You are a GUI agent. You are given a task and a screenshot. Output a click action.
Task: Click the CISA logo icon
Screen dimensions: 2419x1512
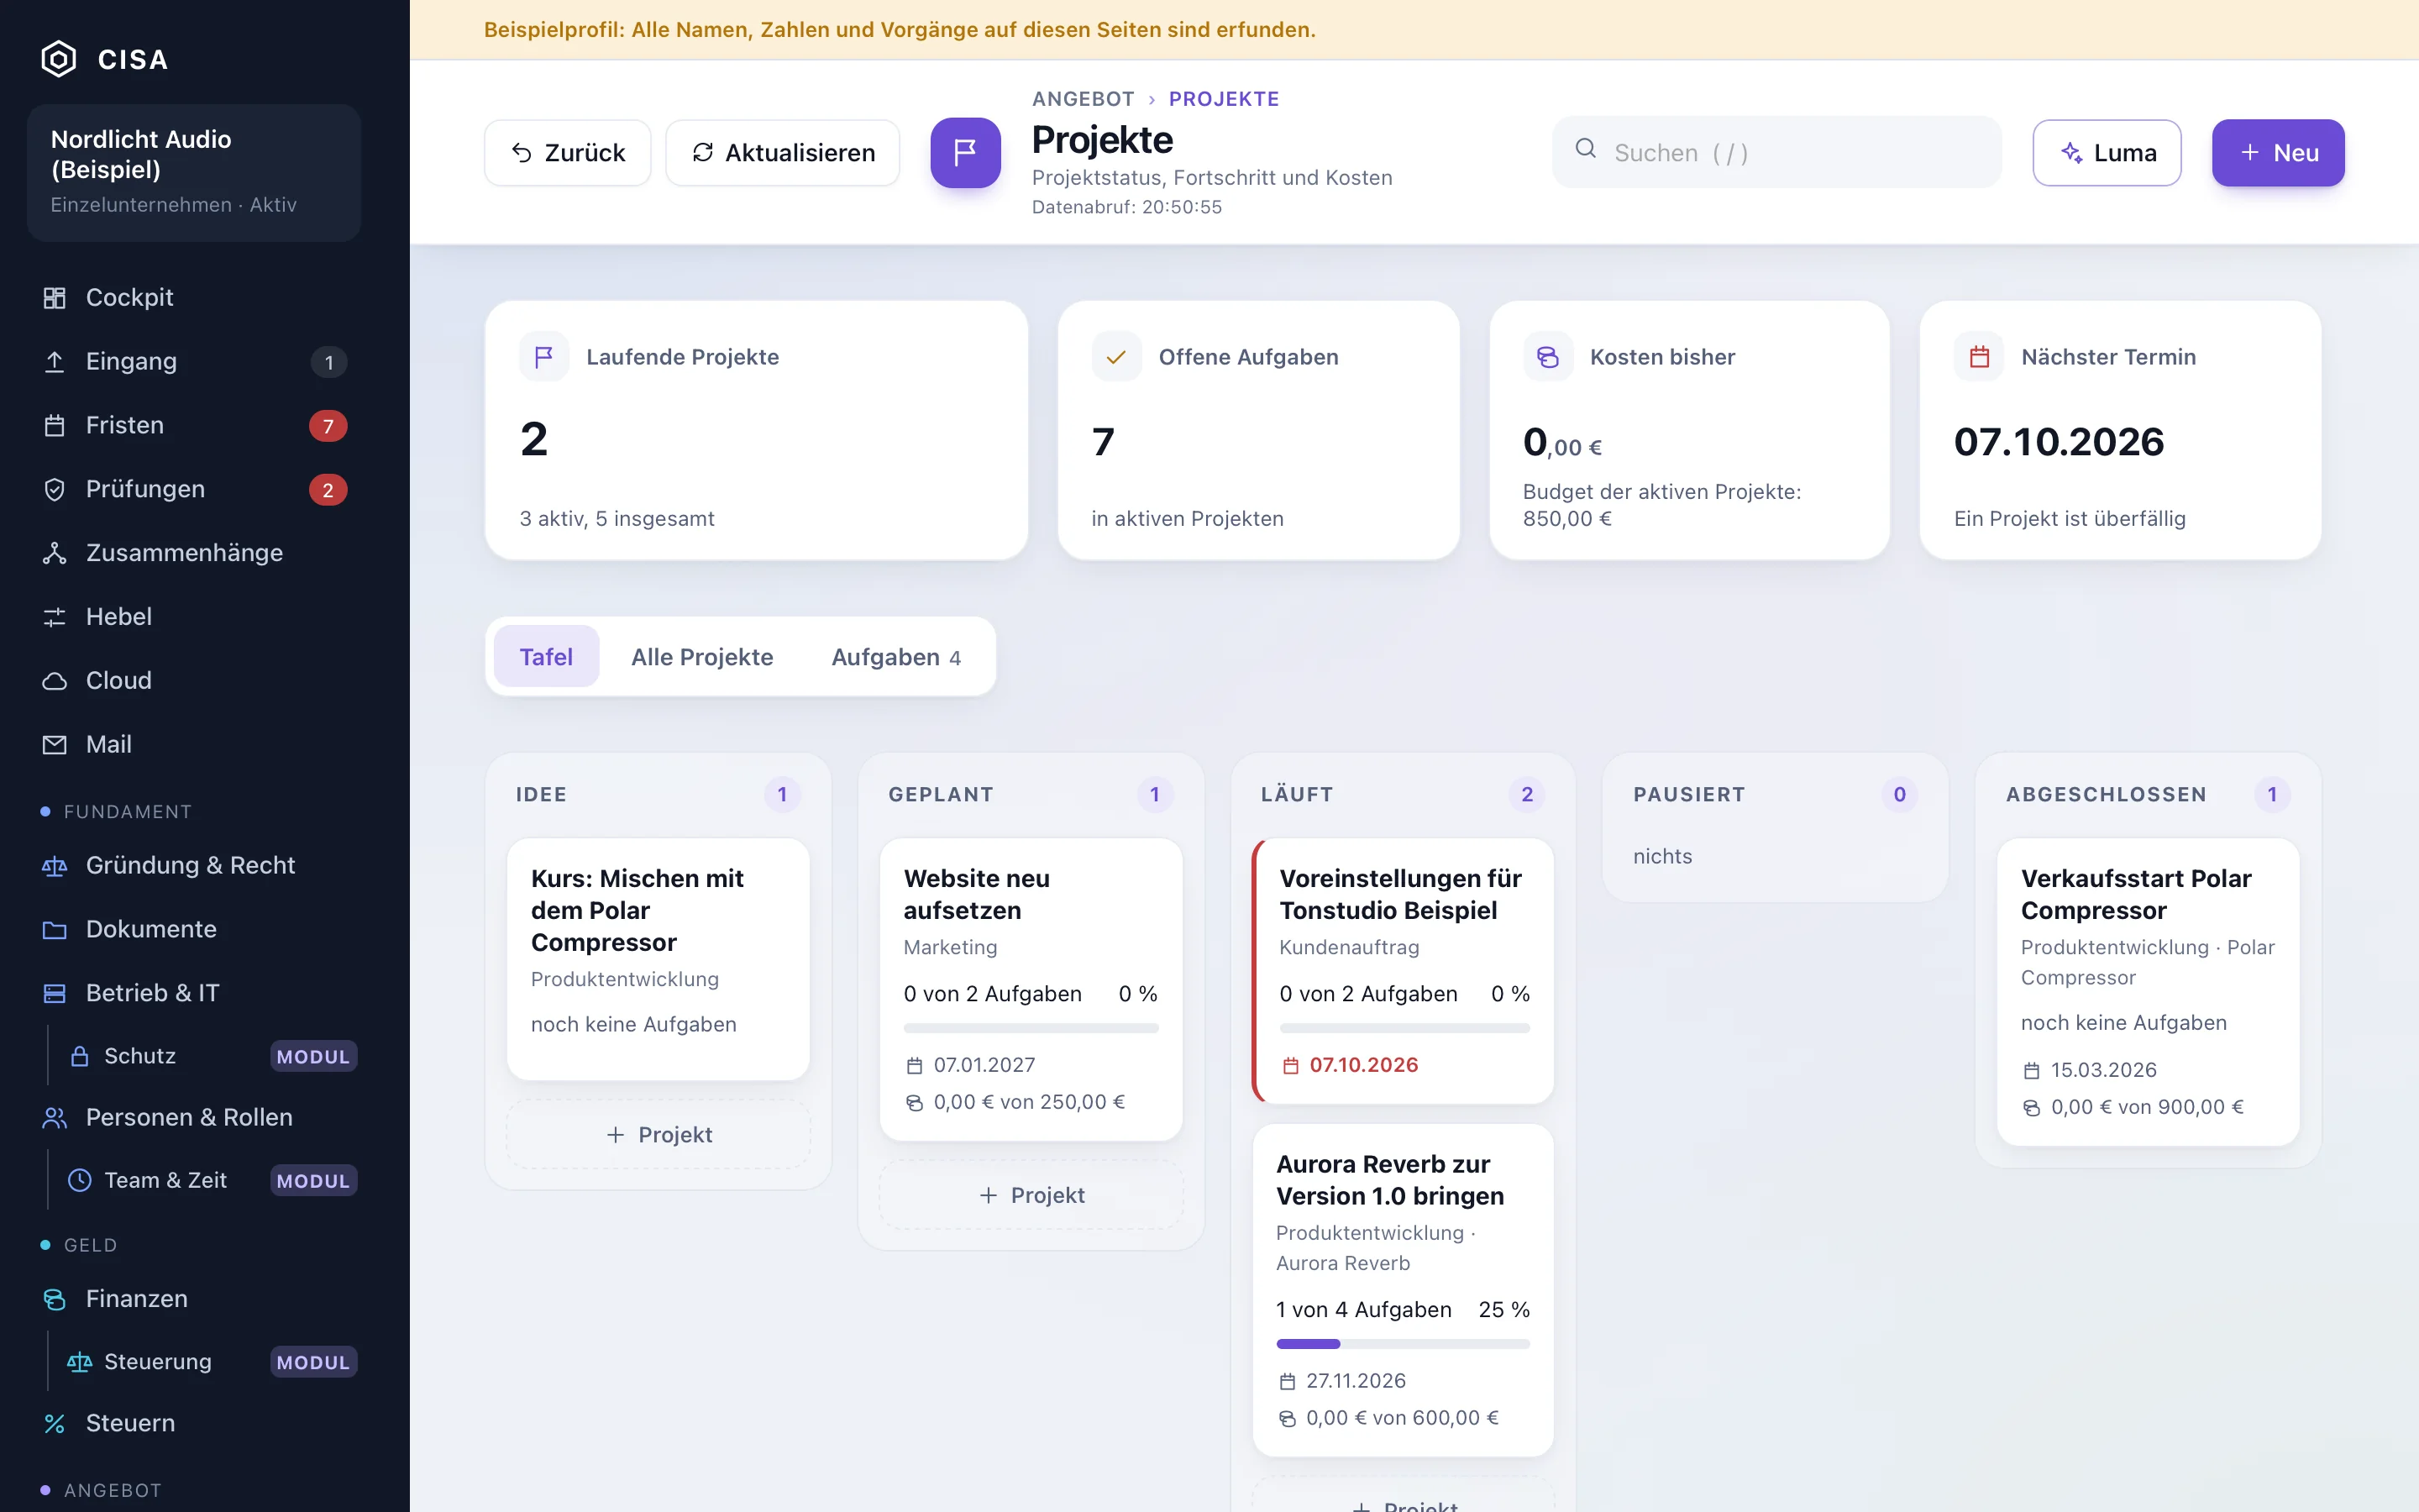pyautogui.click(x=59, y=59)
